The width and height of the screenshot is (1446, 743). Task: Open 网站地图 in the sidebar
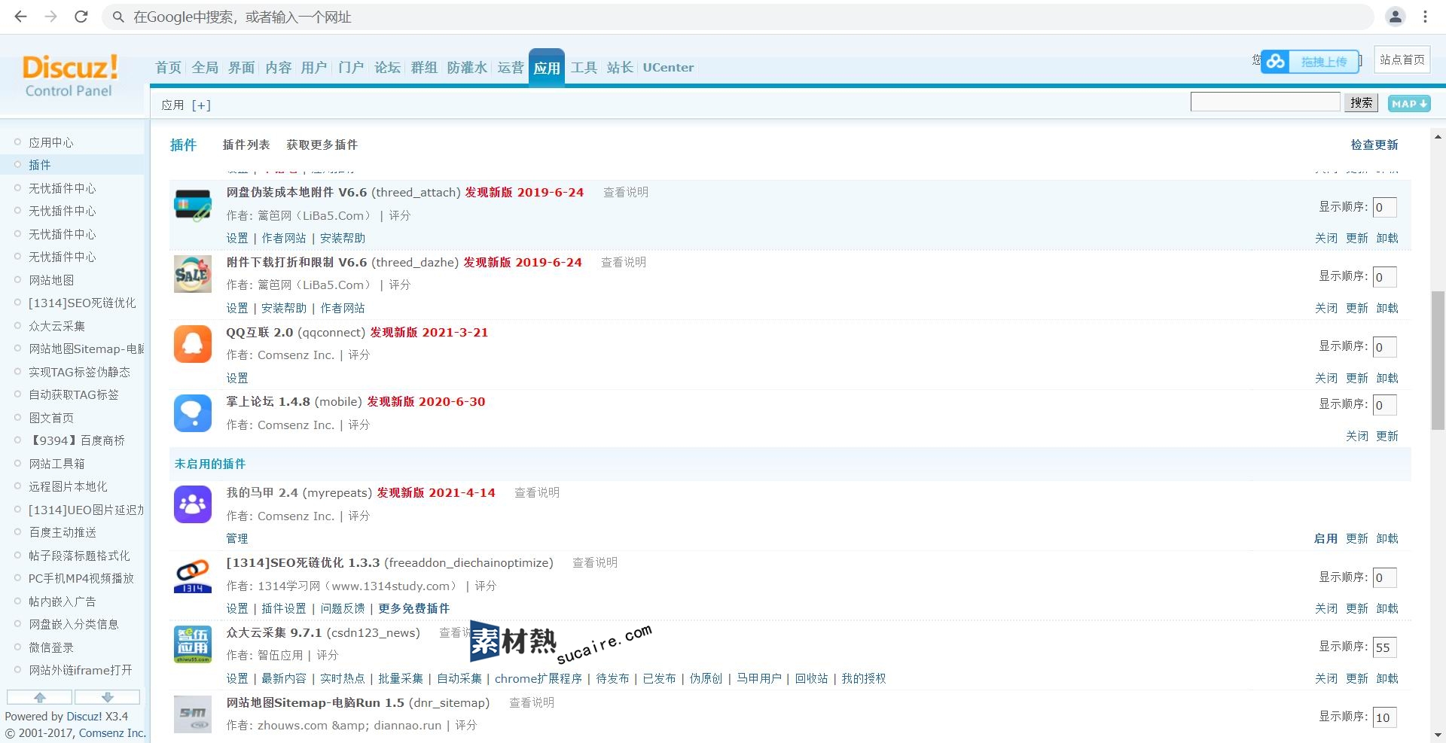[51, 280]
